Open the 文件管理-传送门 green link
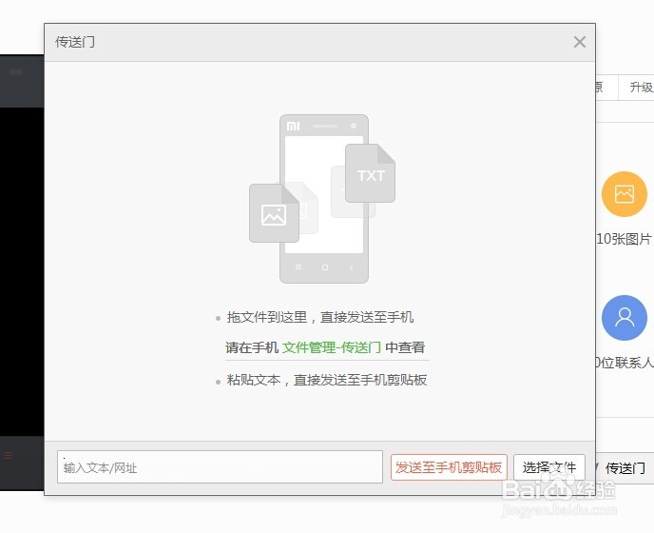Image resolution: width=654 pixels, height=533 pixels. tap(332, 347)
